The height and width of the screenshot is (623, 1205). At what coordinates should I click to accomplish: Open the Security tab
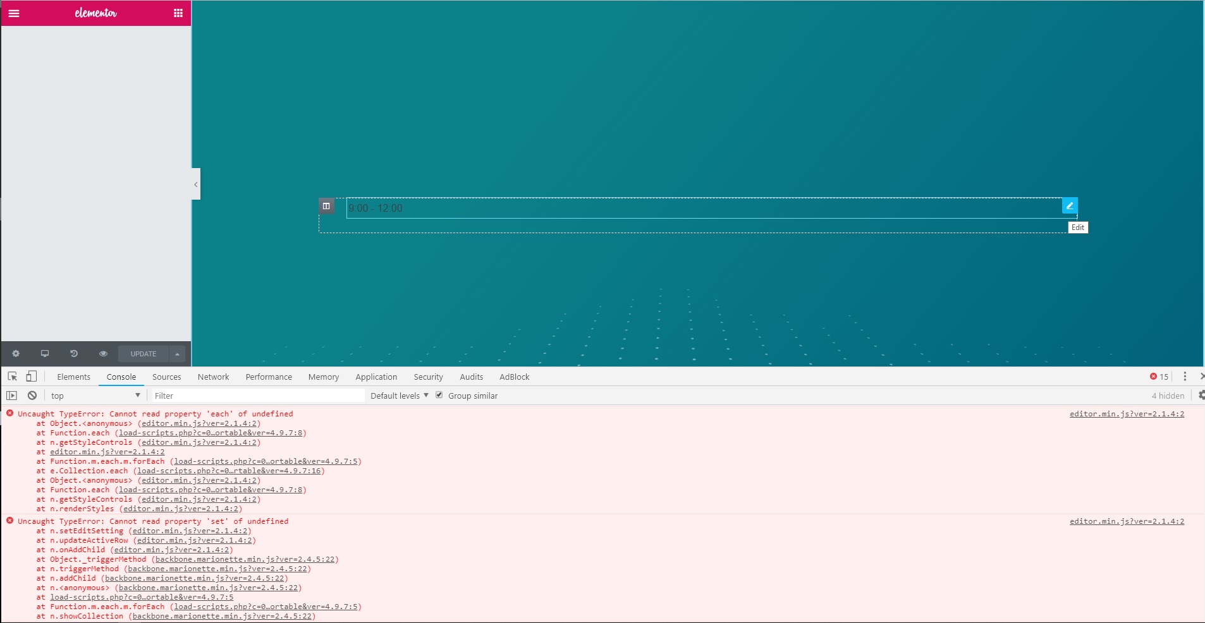point(429,377)
